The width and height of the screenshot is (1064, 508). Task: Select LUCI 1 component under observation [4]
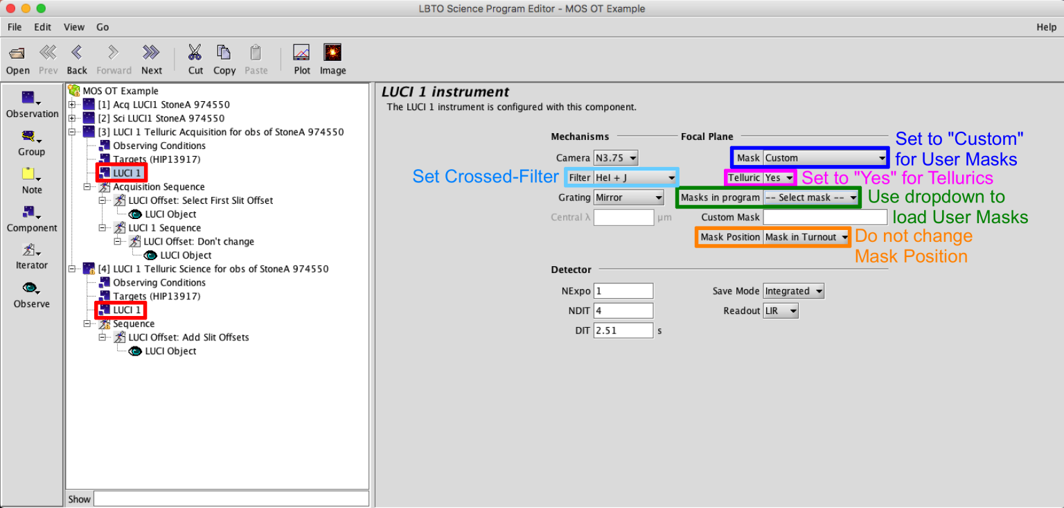[x=127, y=310]
